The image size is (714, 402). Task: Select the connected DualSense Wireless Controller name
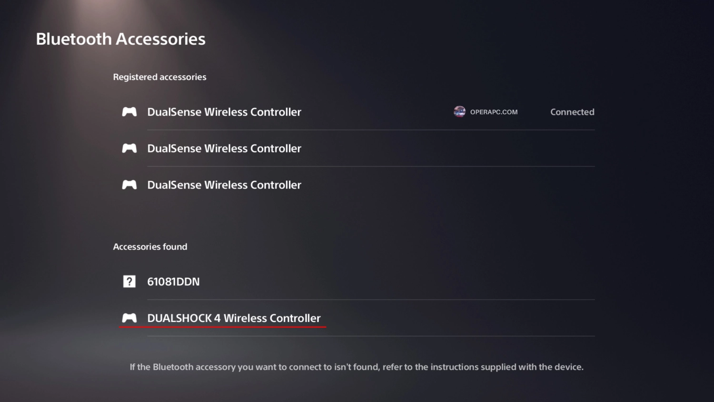(224, 112)
